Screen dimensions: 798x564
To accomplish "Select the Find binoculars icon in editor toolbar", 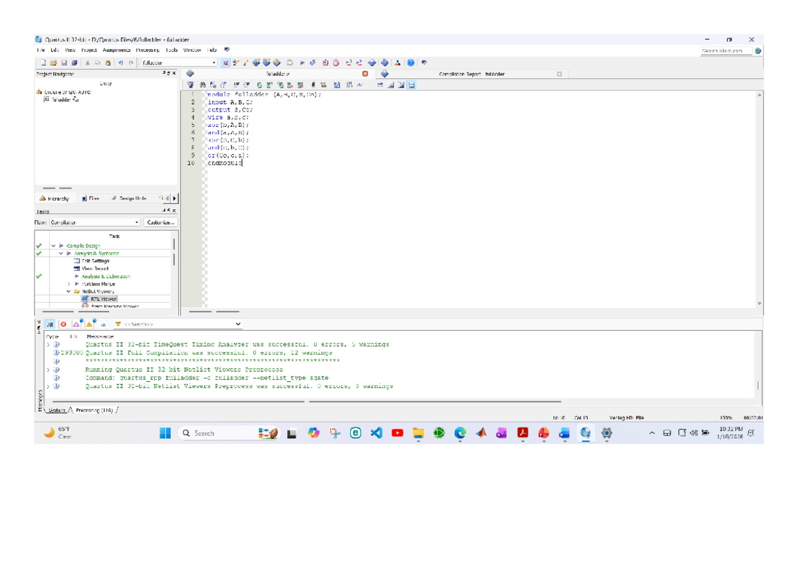I will pyautogui.click(x=203, y=84).
